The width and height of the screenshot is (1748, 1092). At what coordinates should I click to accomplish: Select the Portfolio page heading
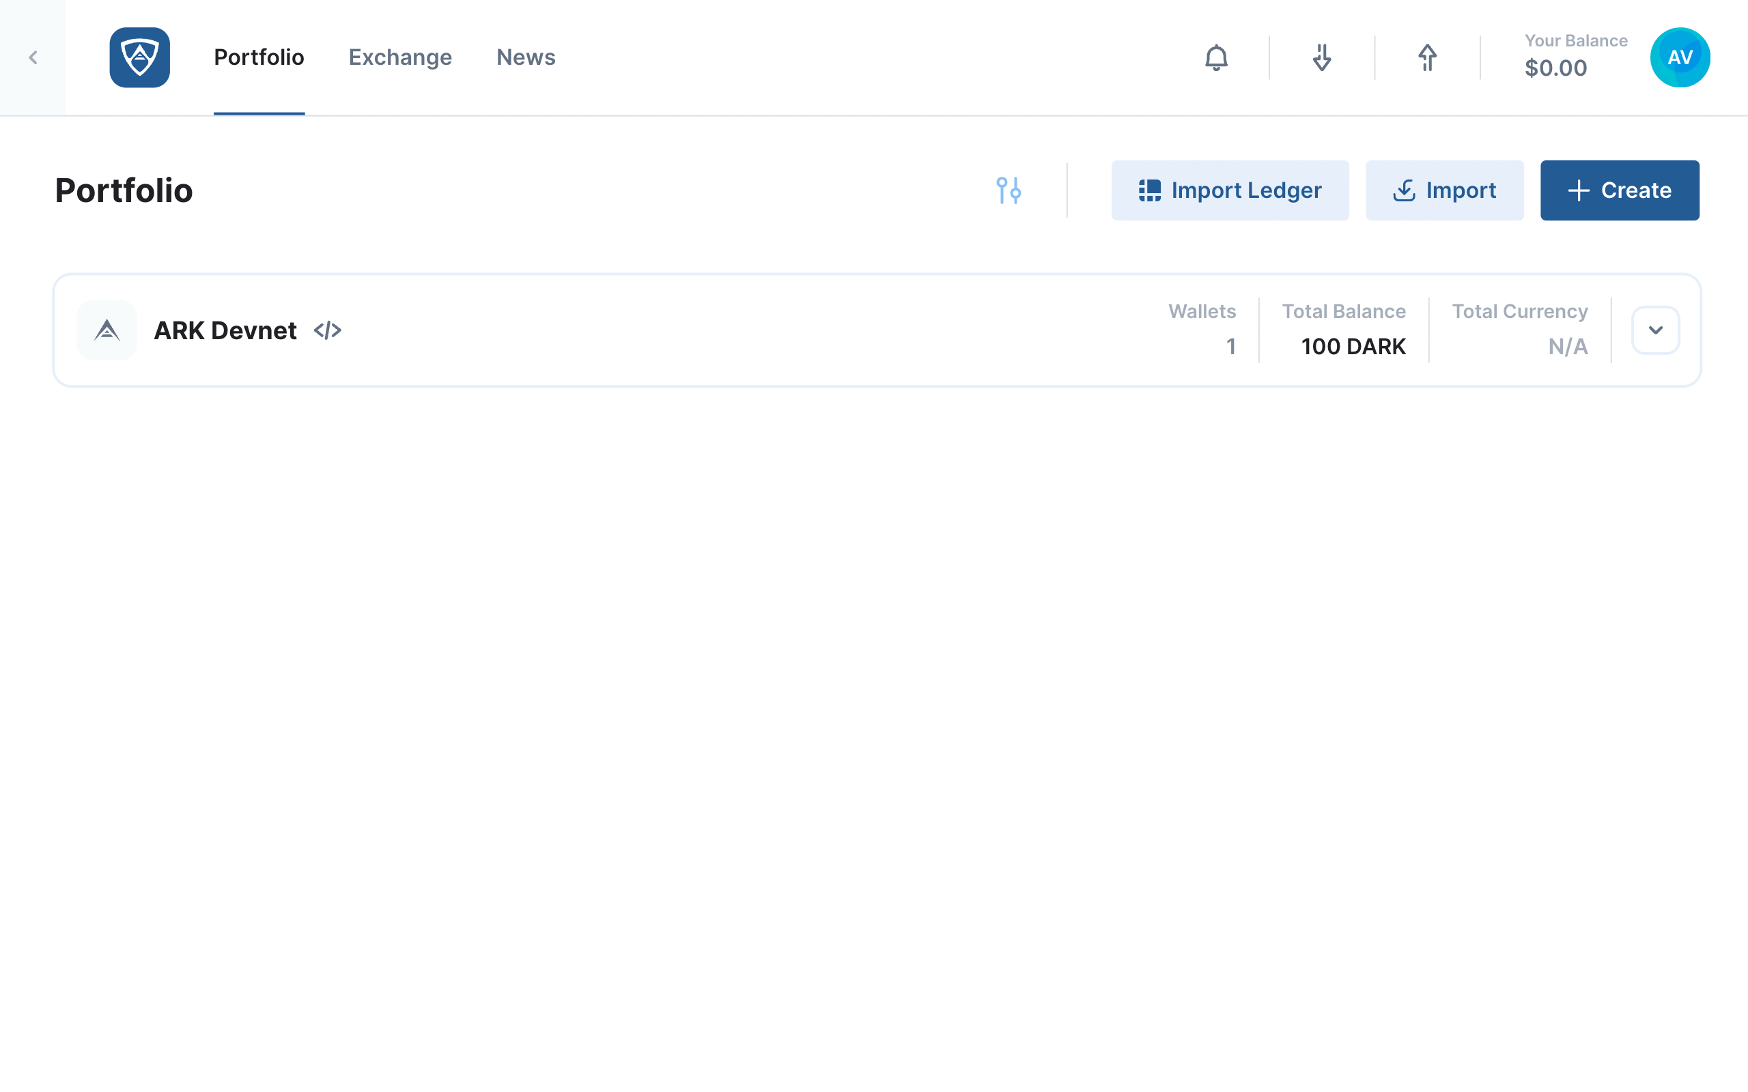pyautogui.click(x=124, y=190)
